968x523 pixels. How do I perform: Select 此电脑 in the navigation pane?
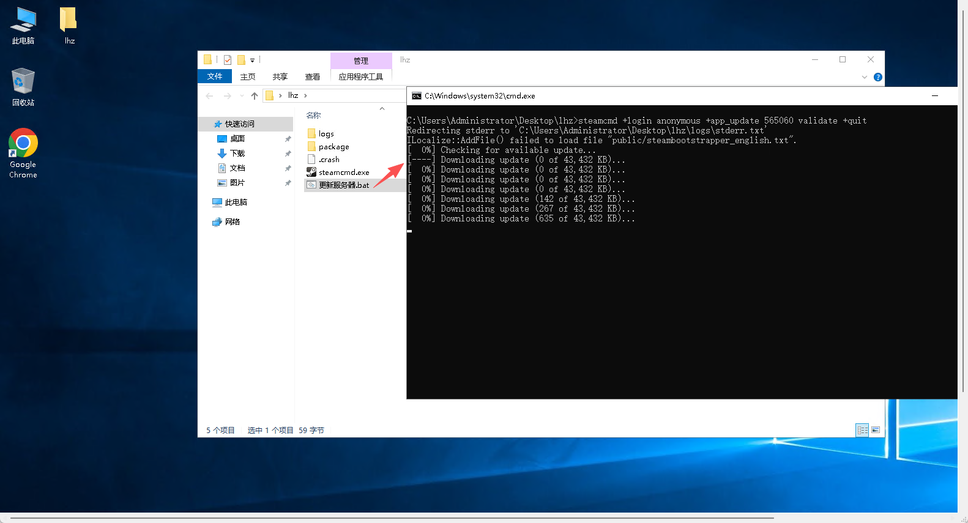pyautogui.click(x=236, y=202)
